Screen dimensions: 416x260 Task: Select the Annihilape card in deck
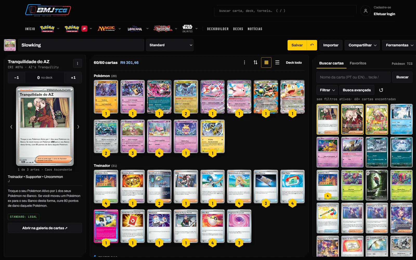click(106, 97)
